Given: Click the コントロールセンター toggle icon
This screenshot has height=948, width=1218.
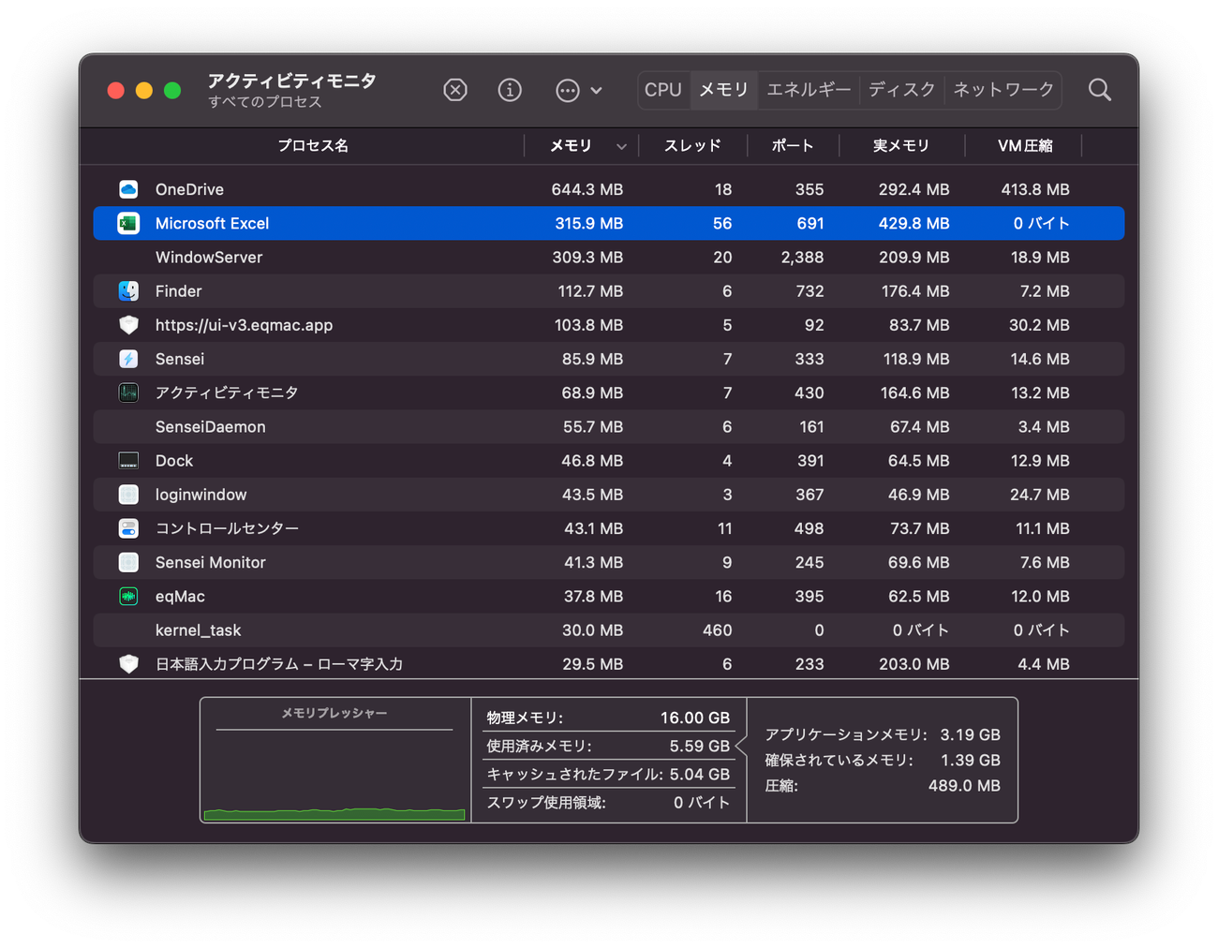Looking at the screenshot, I should 128,528.
